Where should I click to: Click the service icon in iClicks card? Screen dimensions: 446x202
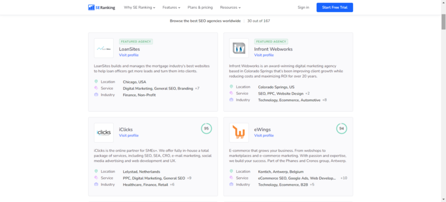[96, 178]
